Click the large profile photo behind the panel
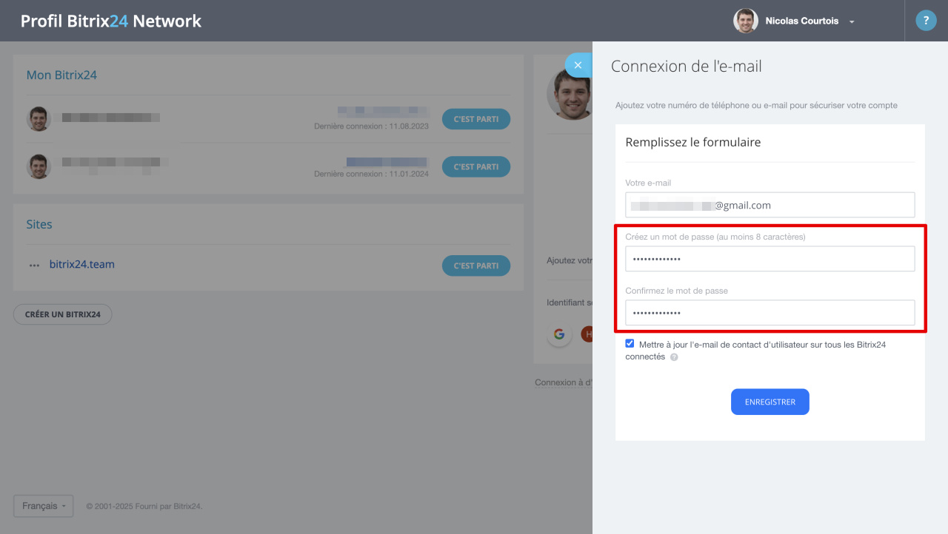The image size is (948, 534). (570, 95)
